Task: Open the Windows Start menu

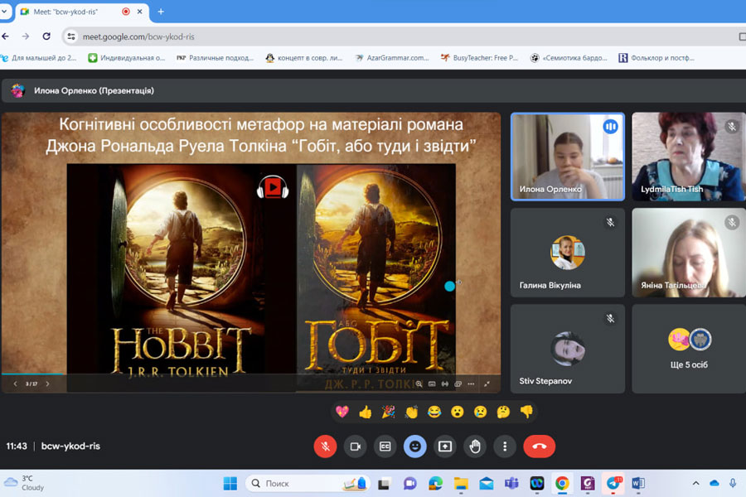Action: tap(230, 483)
